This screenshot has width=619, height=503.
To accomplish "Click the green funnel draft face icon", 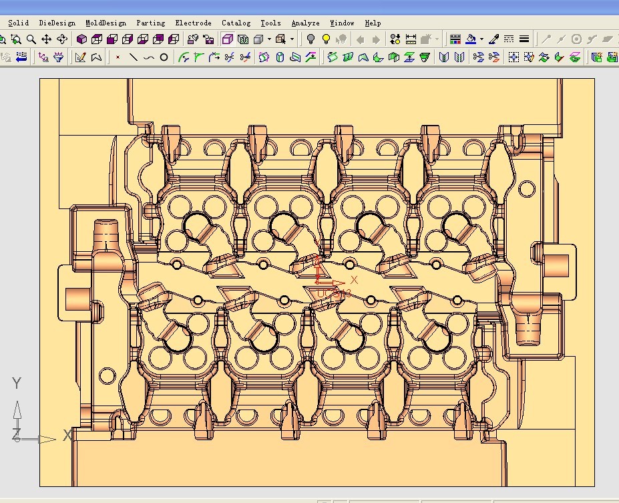I will point(425,57).
